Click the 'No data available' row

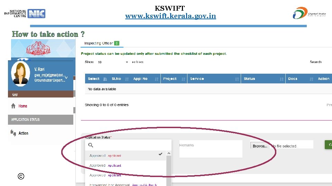[x=208, y=89]
